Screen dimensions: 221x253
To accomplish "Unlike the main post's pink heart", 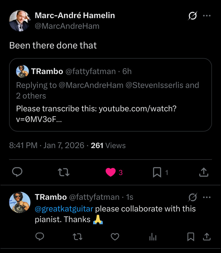I will [111, 172].
